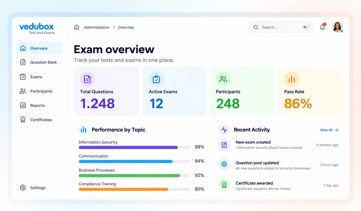Click the Exams clipboard icon in sidebar

(23, 77)
